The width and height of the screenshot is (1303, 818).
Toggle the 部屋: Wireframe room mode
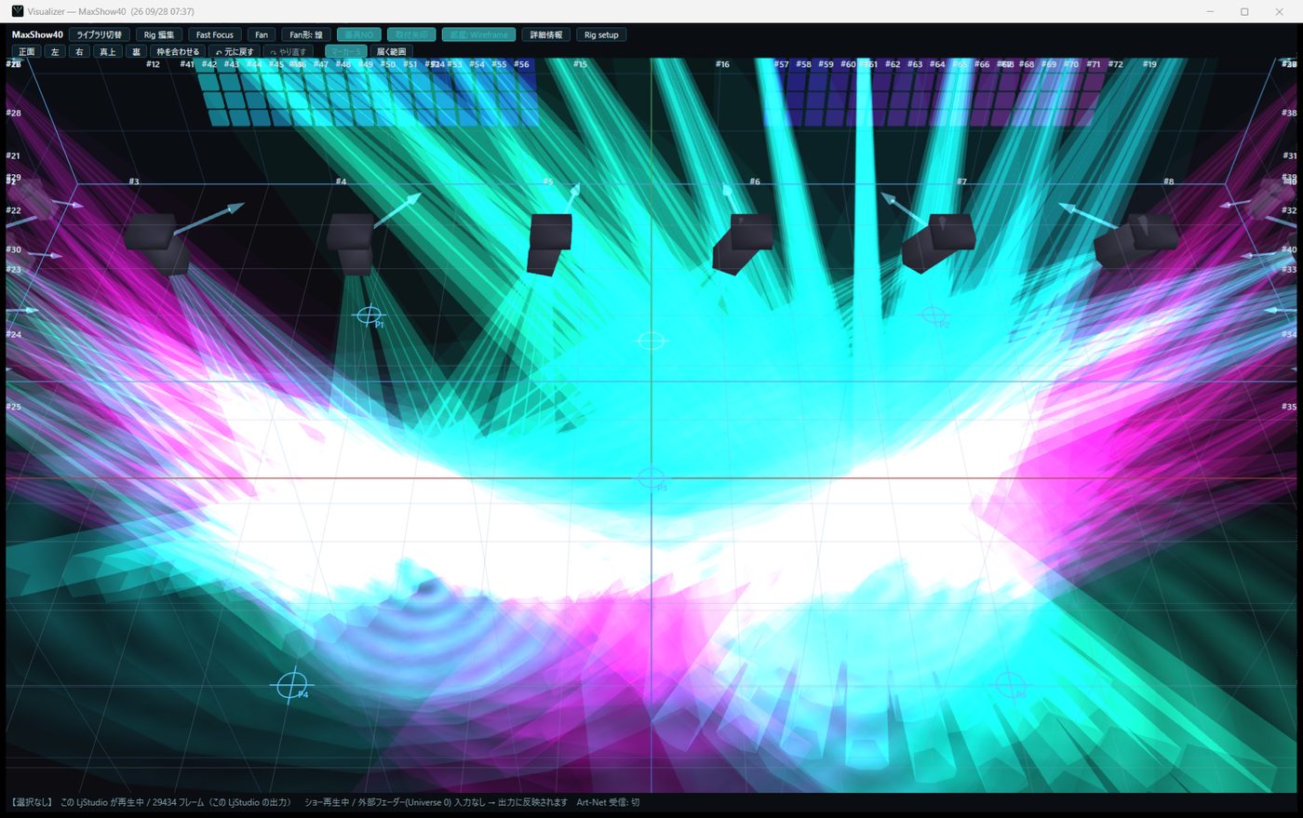coord(479,35)
